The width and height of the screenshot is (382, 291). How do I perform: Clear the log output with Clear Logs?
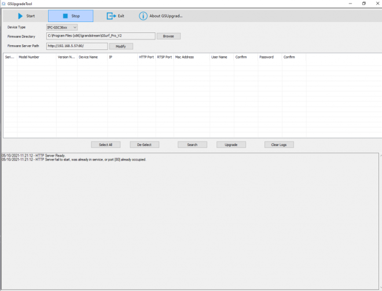[x=279, y=144]
